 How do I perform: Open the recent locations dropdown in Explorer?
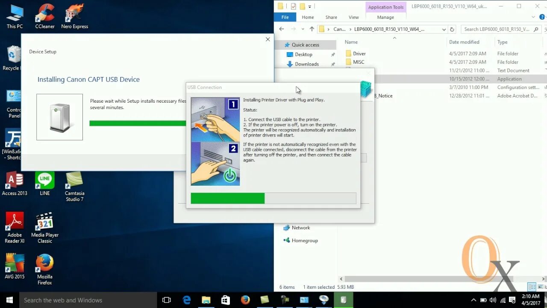pyautogui.click(x=303, y=29)
